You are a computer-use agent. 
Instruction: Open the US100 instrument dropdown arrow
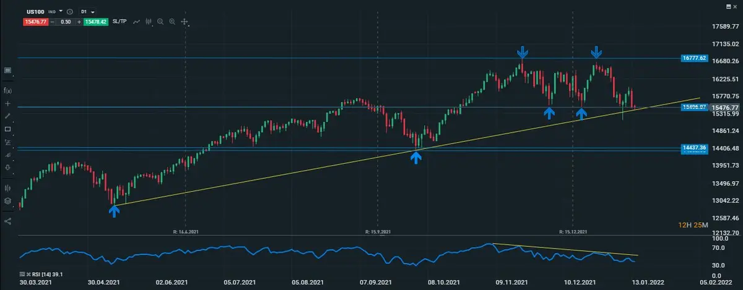coord(61,11)
